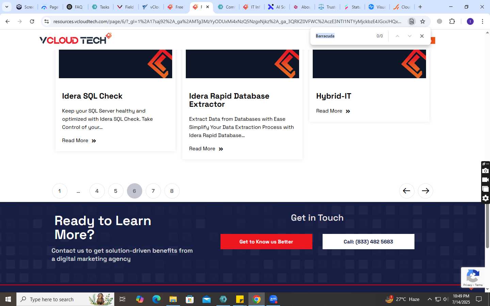Switch to the IT Inf browser tab
Screen dimensions: 490x306
(252, 7)
